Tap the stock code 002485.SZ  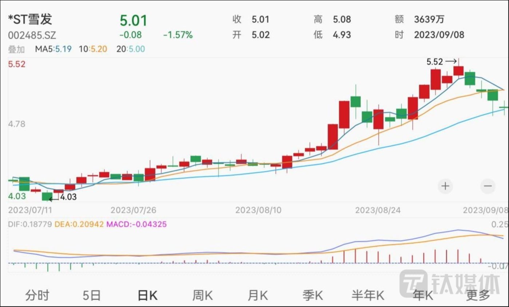point(32,36)
